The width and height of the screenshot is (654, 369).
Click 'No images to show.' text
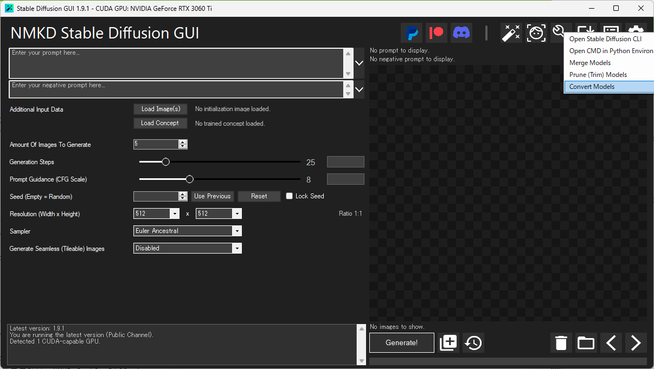397,327
